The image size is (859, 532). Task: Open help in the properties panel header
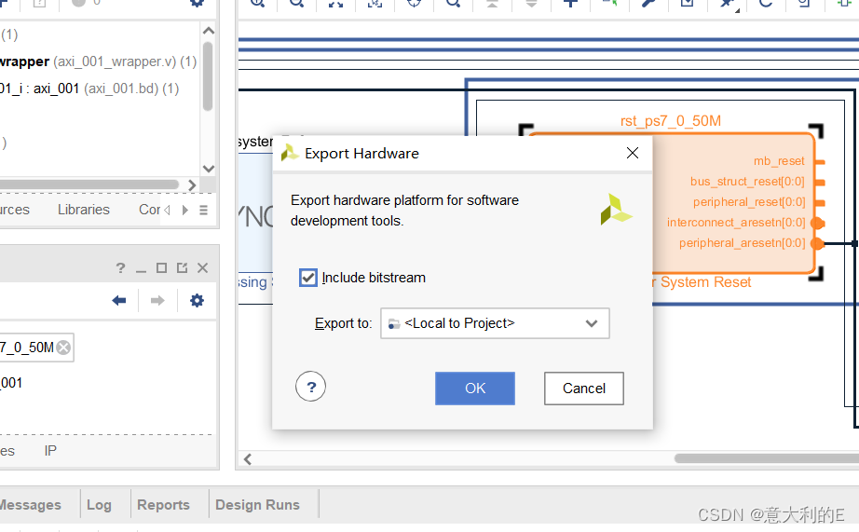point(120,268)
